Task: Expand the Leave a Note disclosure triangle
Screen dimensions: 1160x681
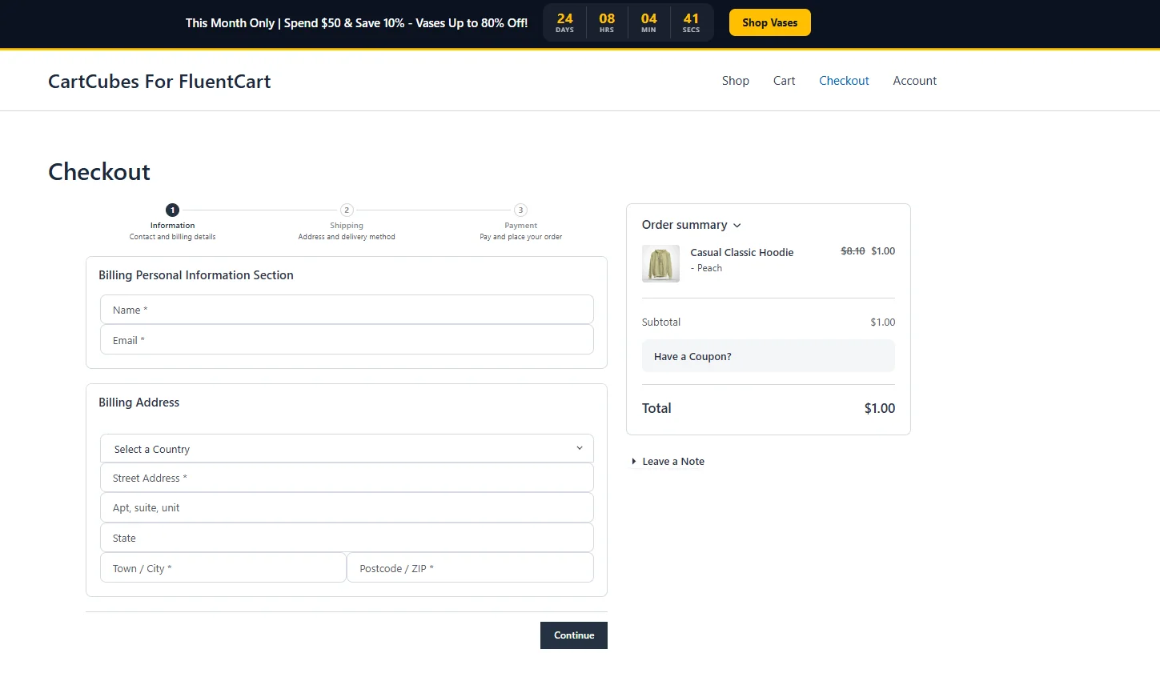Action: click(634, 462)
